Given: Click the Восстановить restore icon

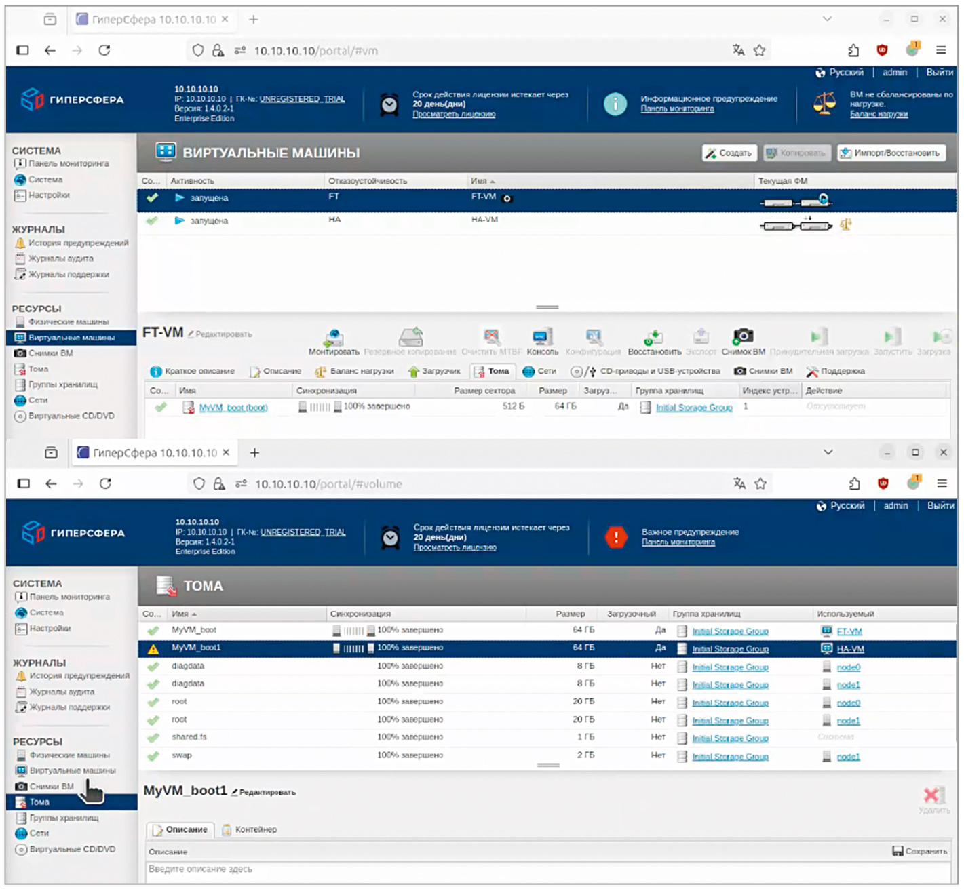Looking at the screenshot, I should coord(654,338).
